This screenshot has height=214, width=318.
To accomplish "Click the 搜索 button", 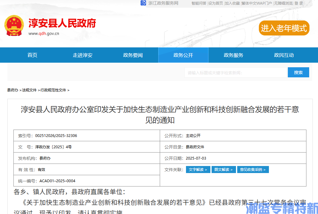I will click(298, 72).
